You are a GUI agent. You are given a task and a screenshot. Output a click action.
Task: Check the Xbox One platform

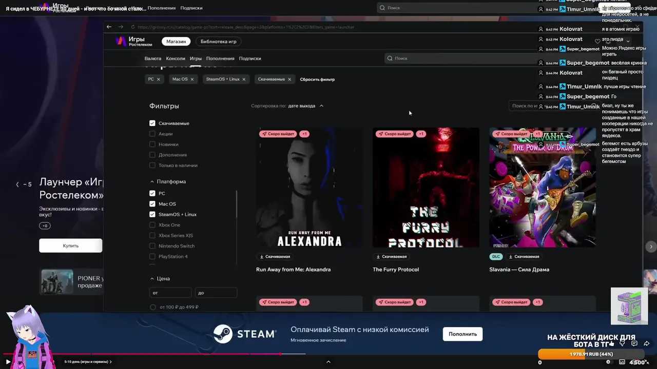click(x=152, y=225)
